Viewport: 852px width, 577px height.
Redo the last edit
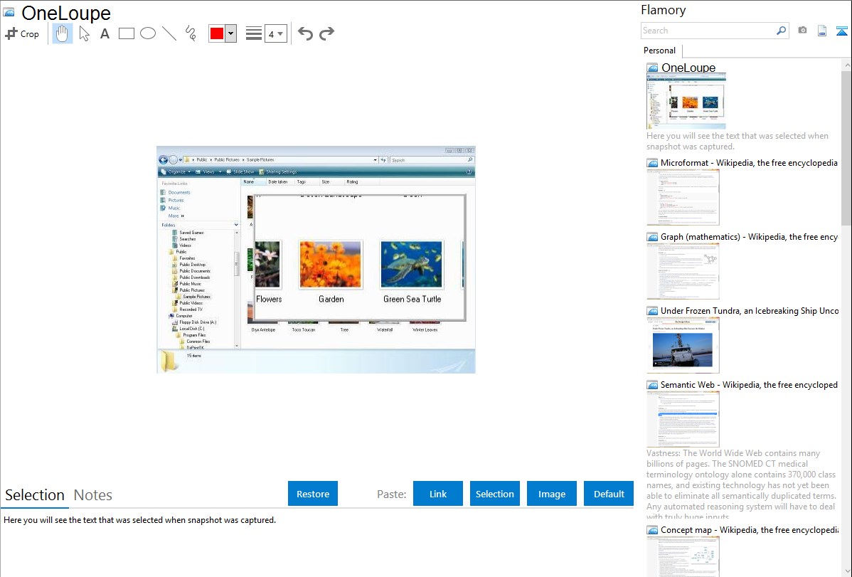click(326, 33)
